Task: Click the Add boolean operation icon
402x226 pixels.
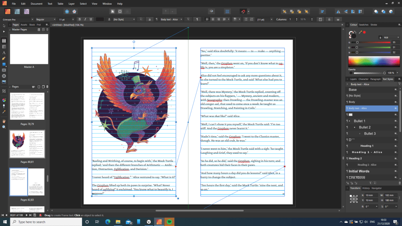Action: point(376,11)
